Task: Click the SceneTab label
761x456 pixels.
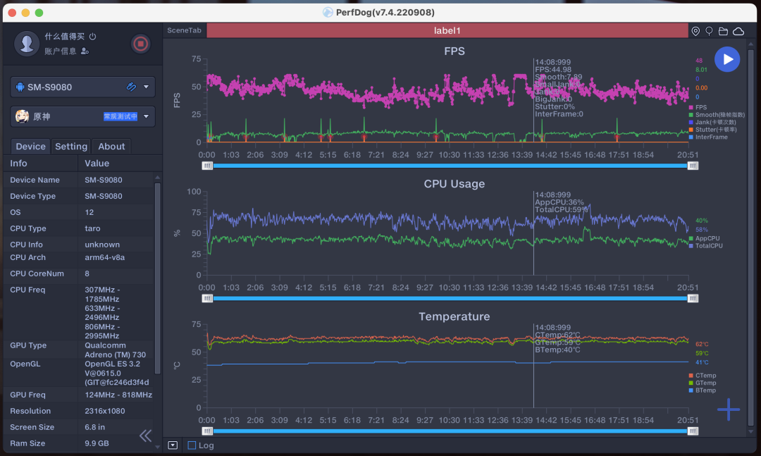Action: tap(184, 30)
